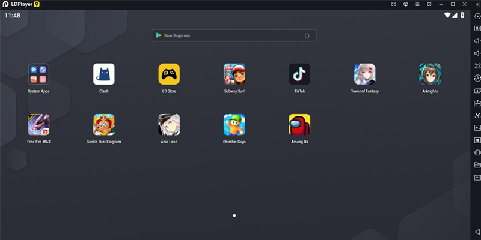Open LD Store
This screenshot has width=481, height=240.
pyautogui.click(x=169, y=74)
